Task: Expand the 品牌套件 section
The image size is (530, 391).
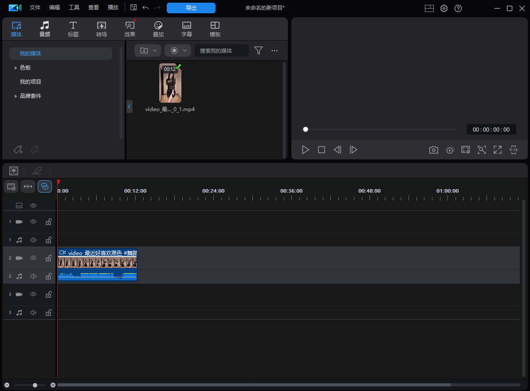Action: pos(16,96)
